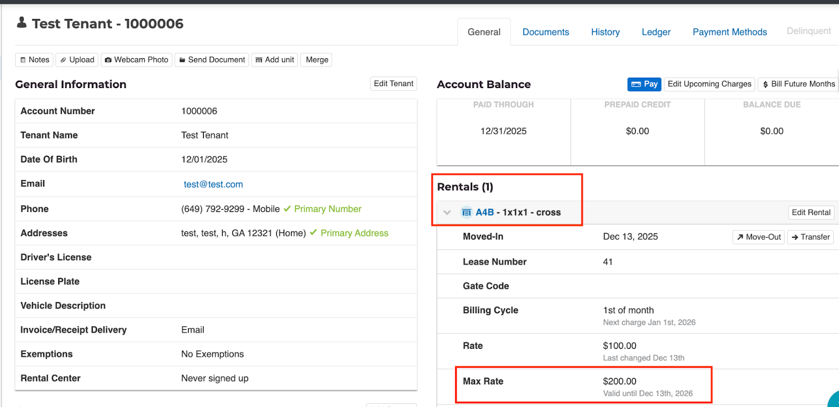Image resolution: width=839 pixels, height=407 pixels.
Task: Go to the Payment Methods tab
Action: 729,32
